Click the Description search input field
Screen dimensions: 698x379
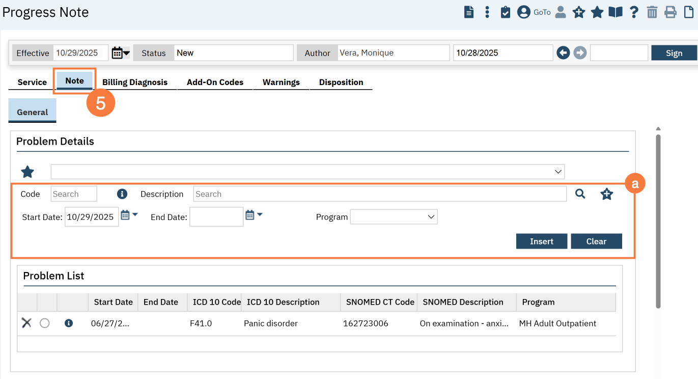(x=379, y=194)
